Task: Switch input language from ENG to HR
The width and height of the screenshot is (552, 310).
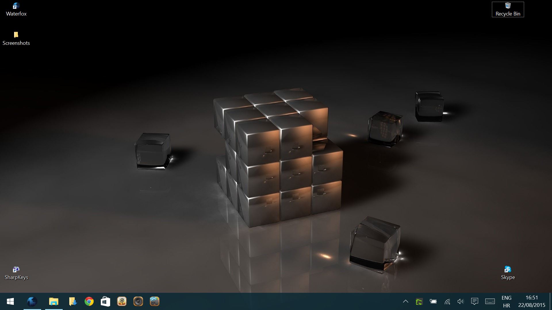Action: 507,302
